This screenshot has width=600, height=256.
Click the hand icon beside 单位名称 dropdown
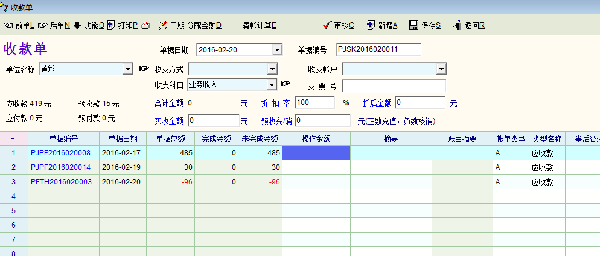pos(144,69)
